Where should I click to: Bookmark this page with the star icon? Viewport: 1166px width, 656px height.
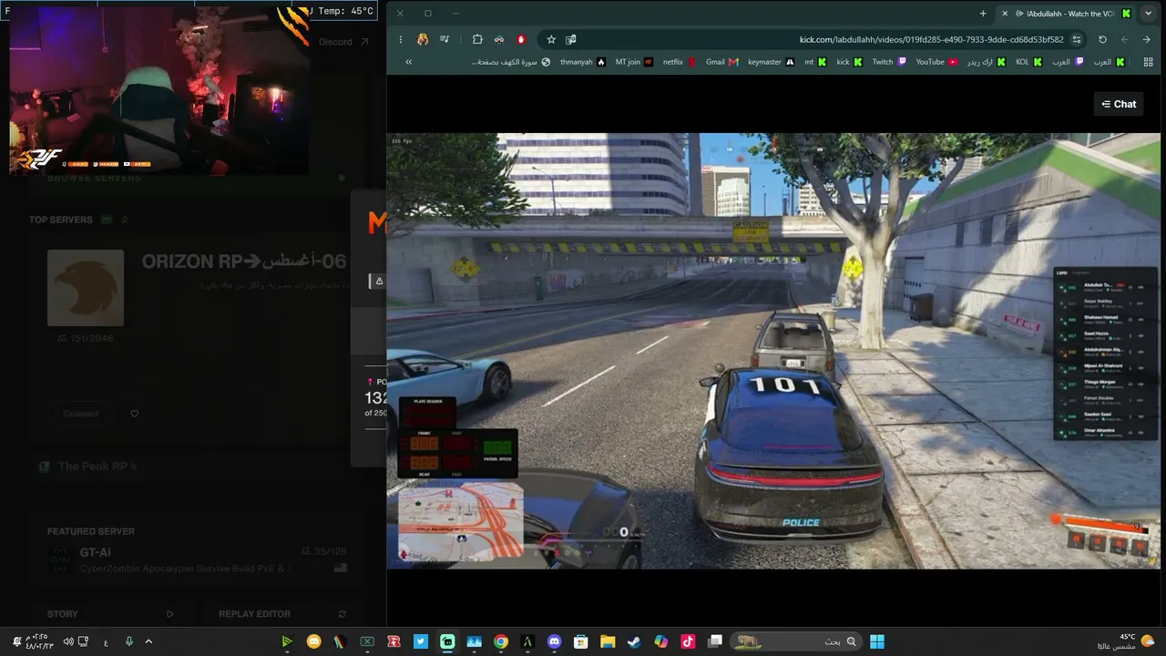click(551, 39)
